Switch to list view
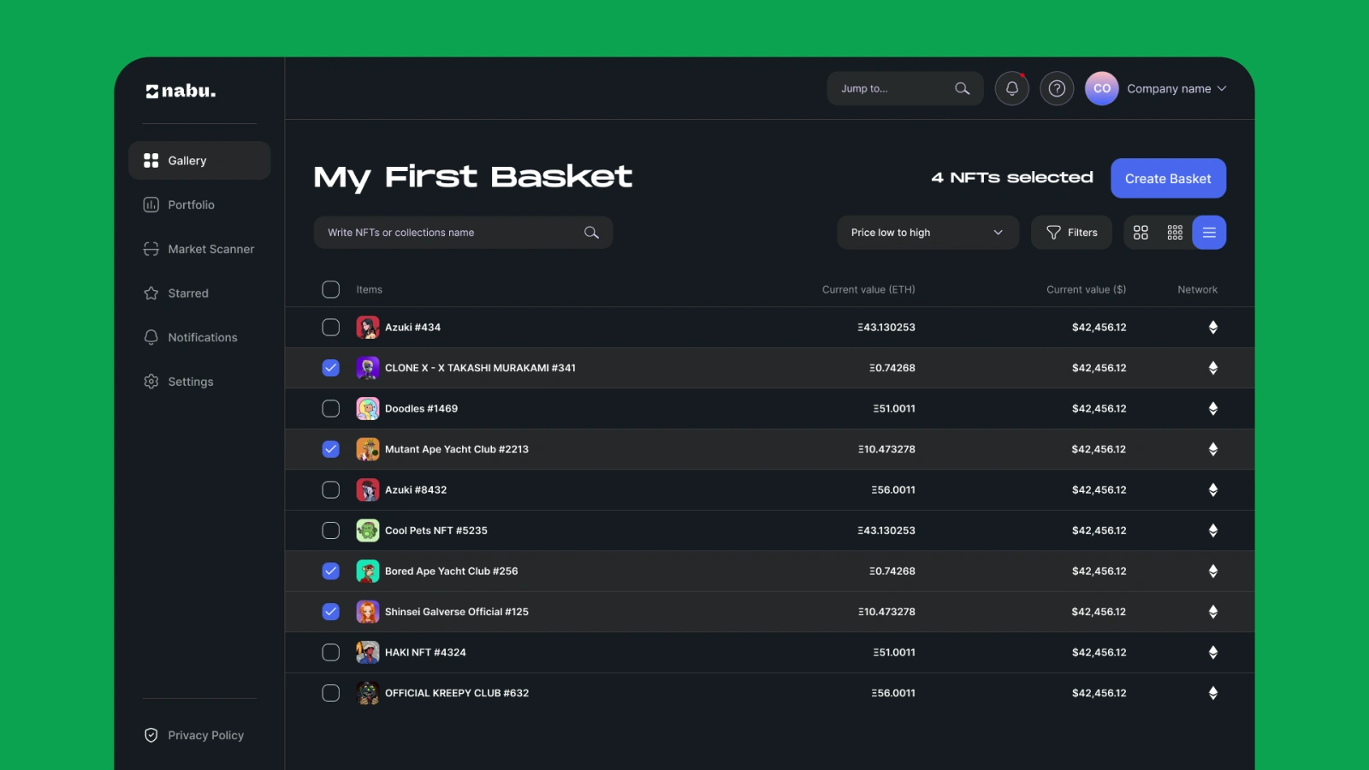The width and height of the screenshot is (1369, 770). coord(1209,233)
